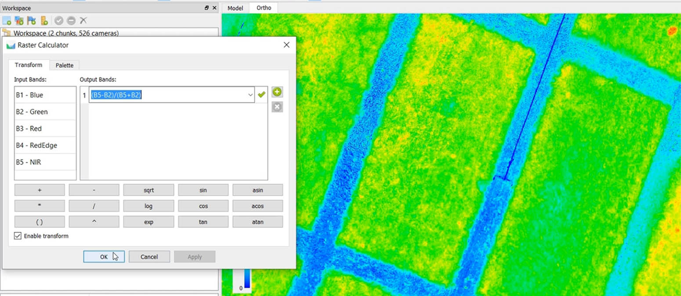Click gray X to remove output band
The height and width of the screenshot is (296, 681).
277,107
